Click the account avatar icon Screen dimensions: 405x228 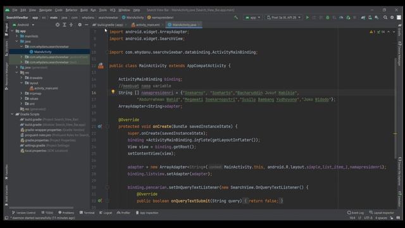(x=399, y=17)
